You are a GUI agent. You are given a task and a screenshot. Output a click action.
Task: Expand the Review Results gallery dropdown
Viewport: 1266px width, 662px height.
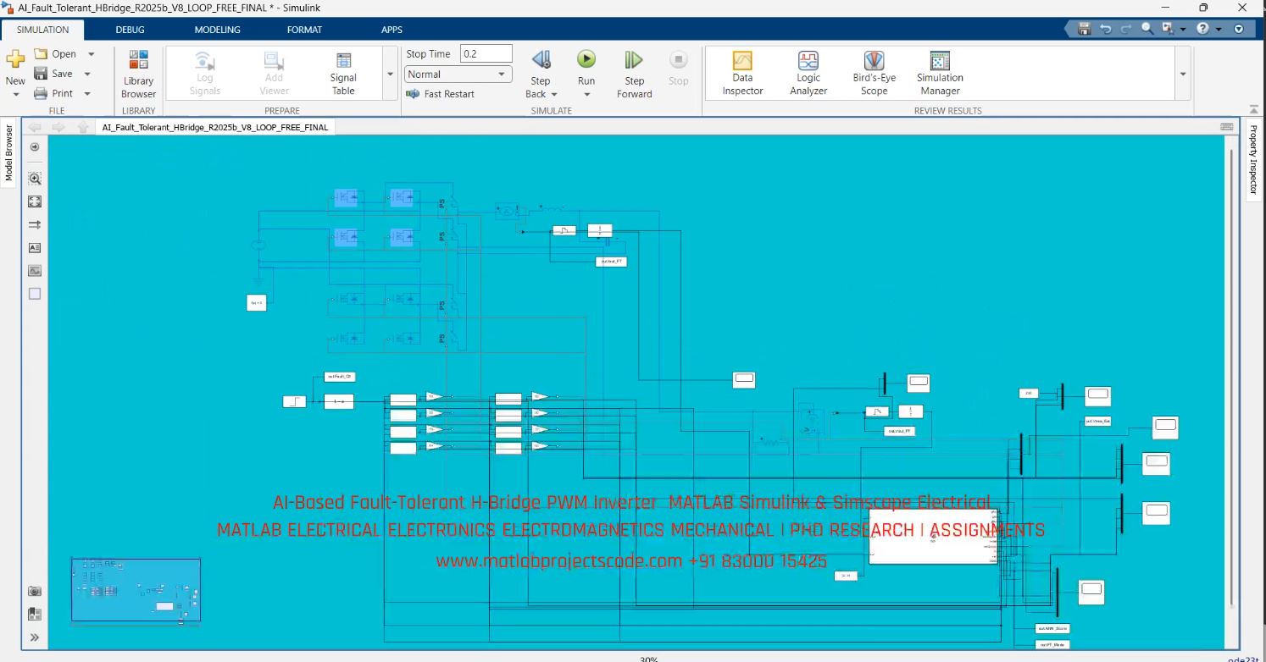pos(1183,74)
